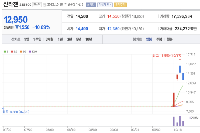Image resolution: width=200 pixels, height=133 pixels.
Task: Click the 최고 16,550 (10/17) annotation
Action: 167,56
